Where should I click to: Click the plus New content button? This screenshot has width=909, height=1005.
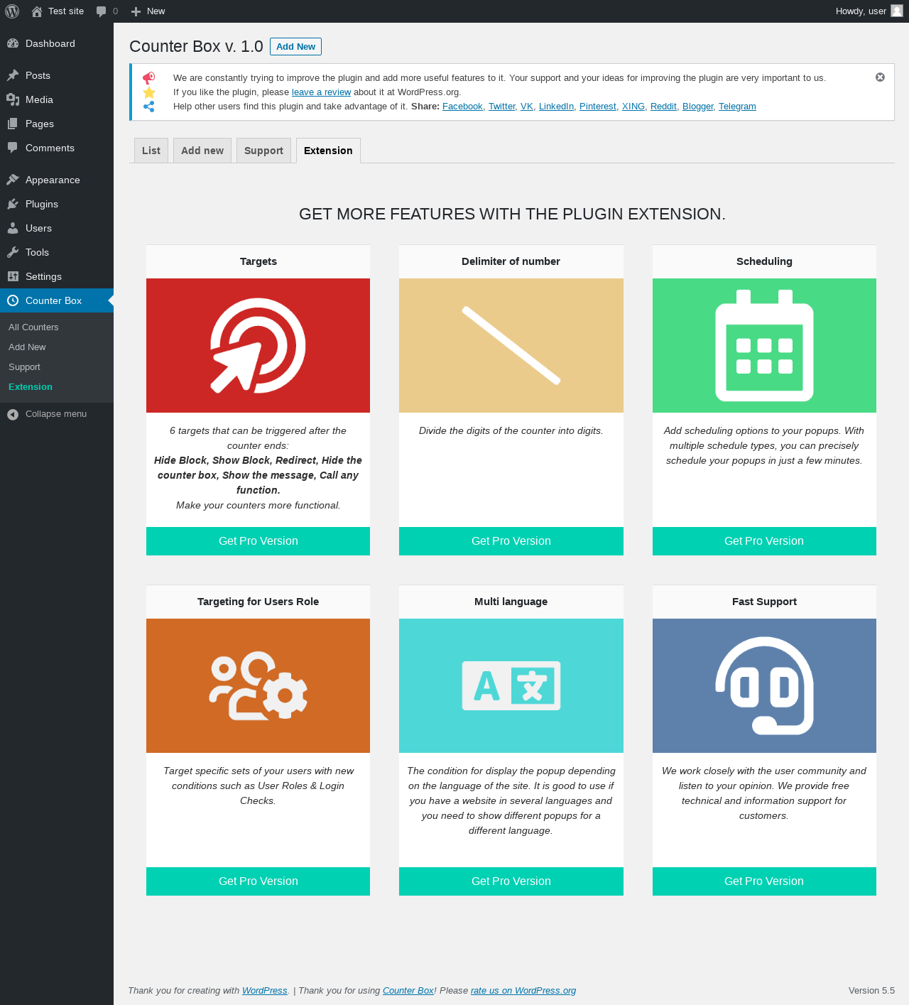(x=148, y=11)
